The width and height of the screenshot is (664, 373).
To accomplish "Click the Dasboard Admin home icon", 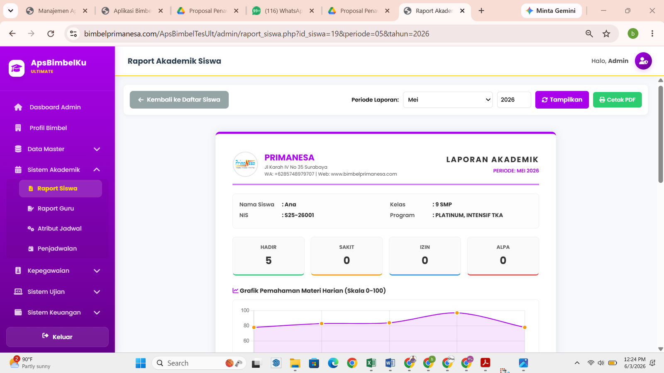I will pos(18,107).
